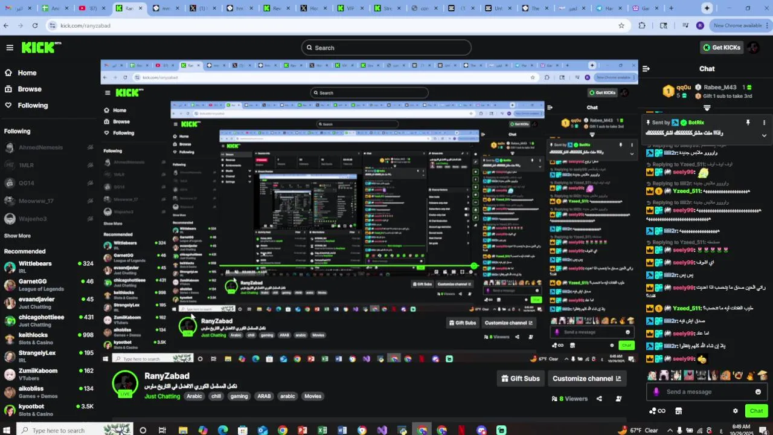Screen dimensions: 773x435
Task: Select the Movies stream tag
Action: point(313,396)
